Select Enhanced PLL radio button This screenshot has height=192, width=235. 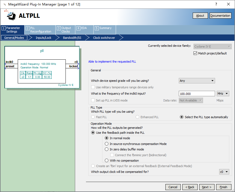[137, 117]
